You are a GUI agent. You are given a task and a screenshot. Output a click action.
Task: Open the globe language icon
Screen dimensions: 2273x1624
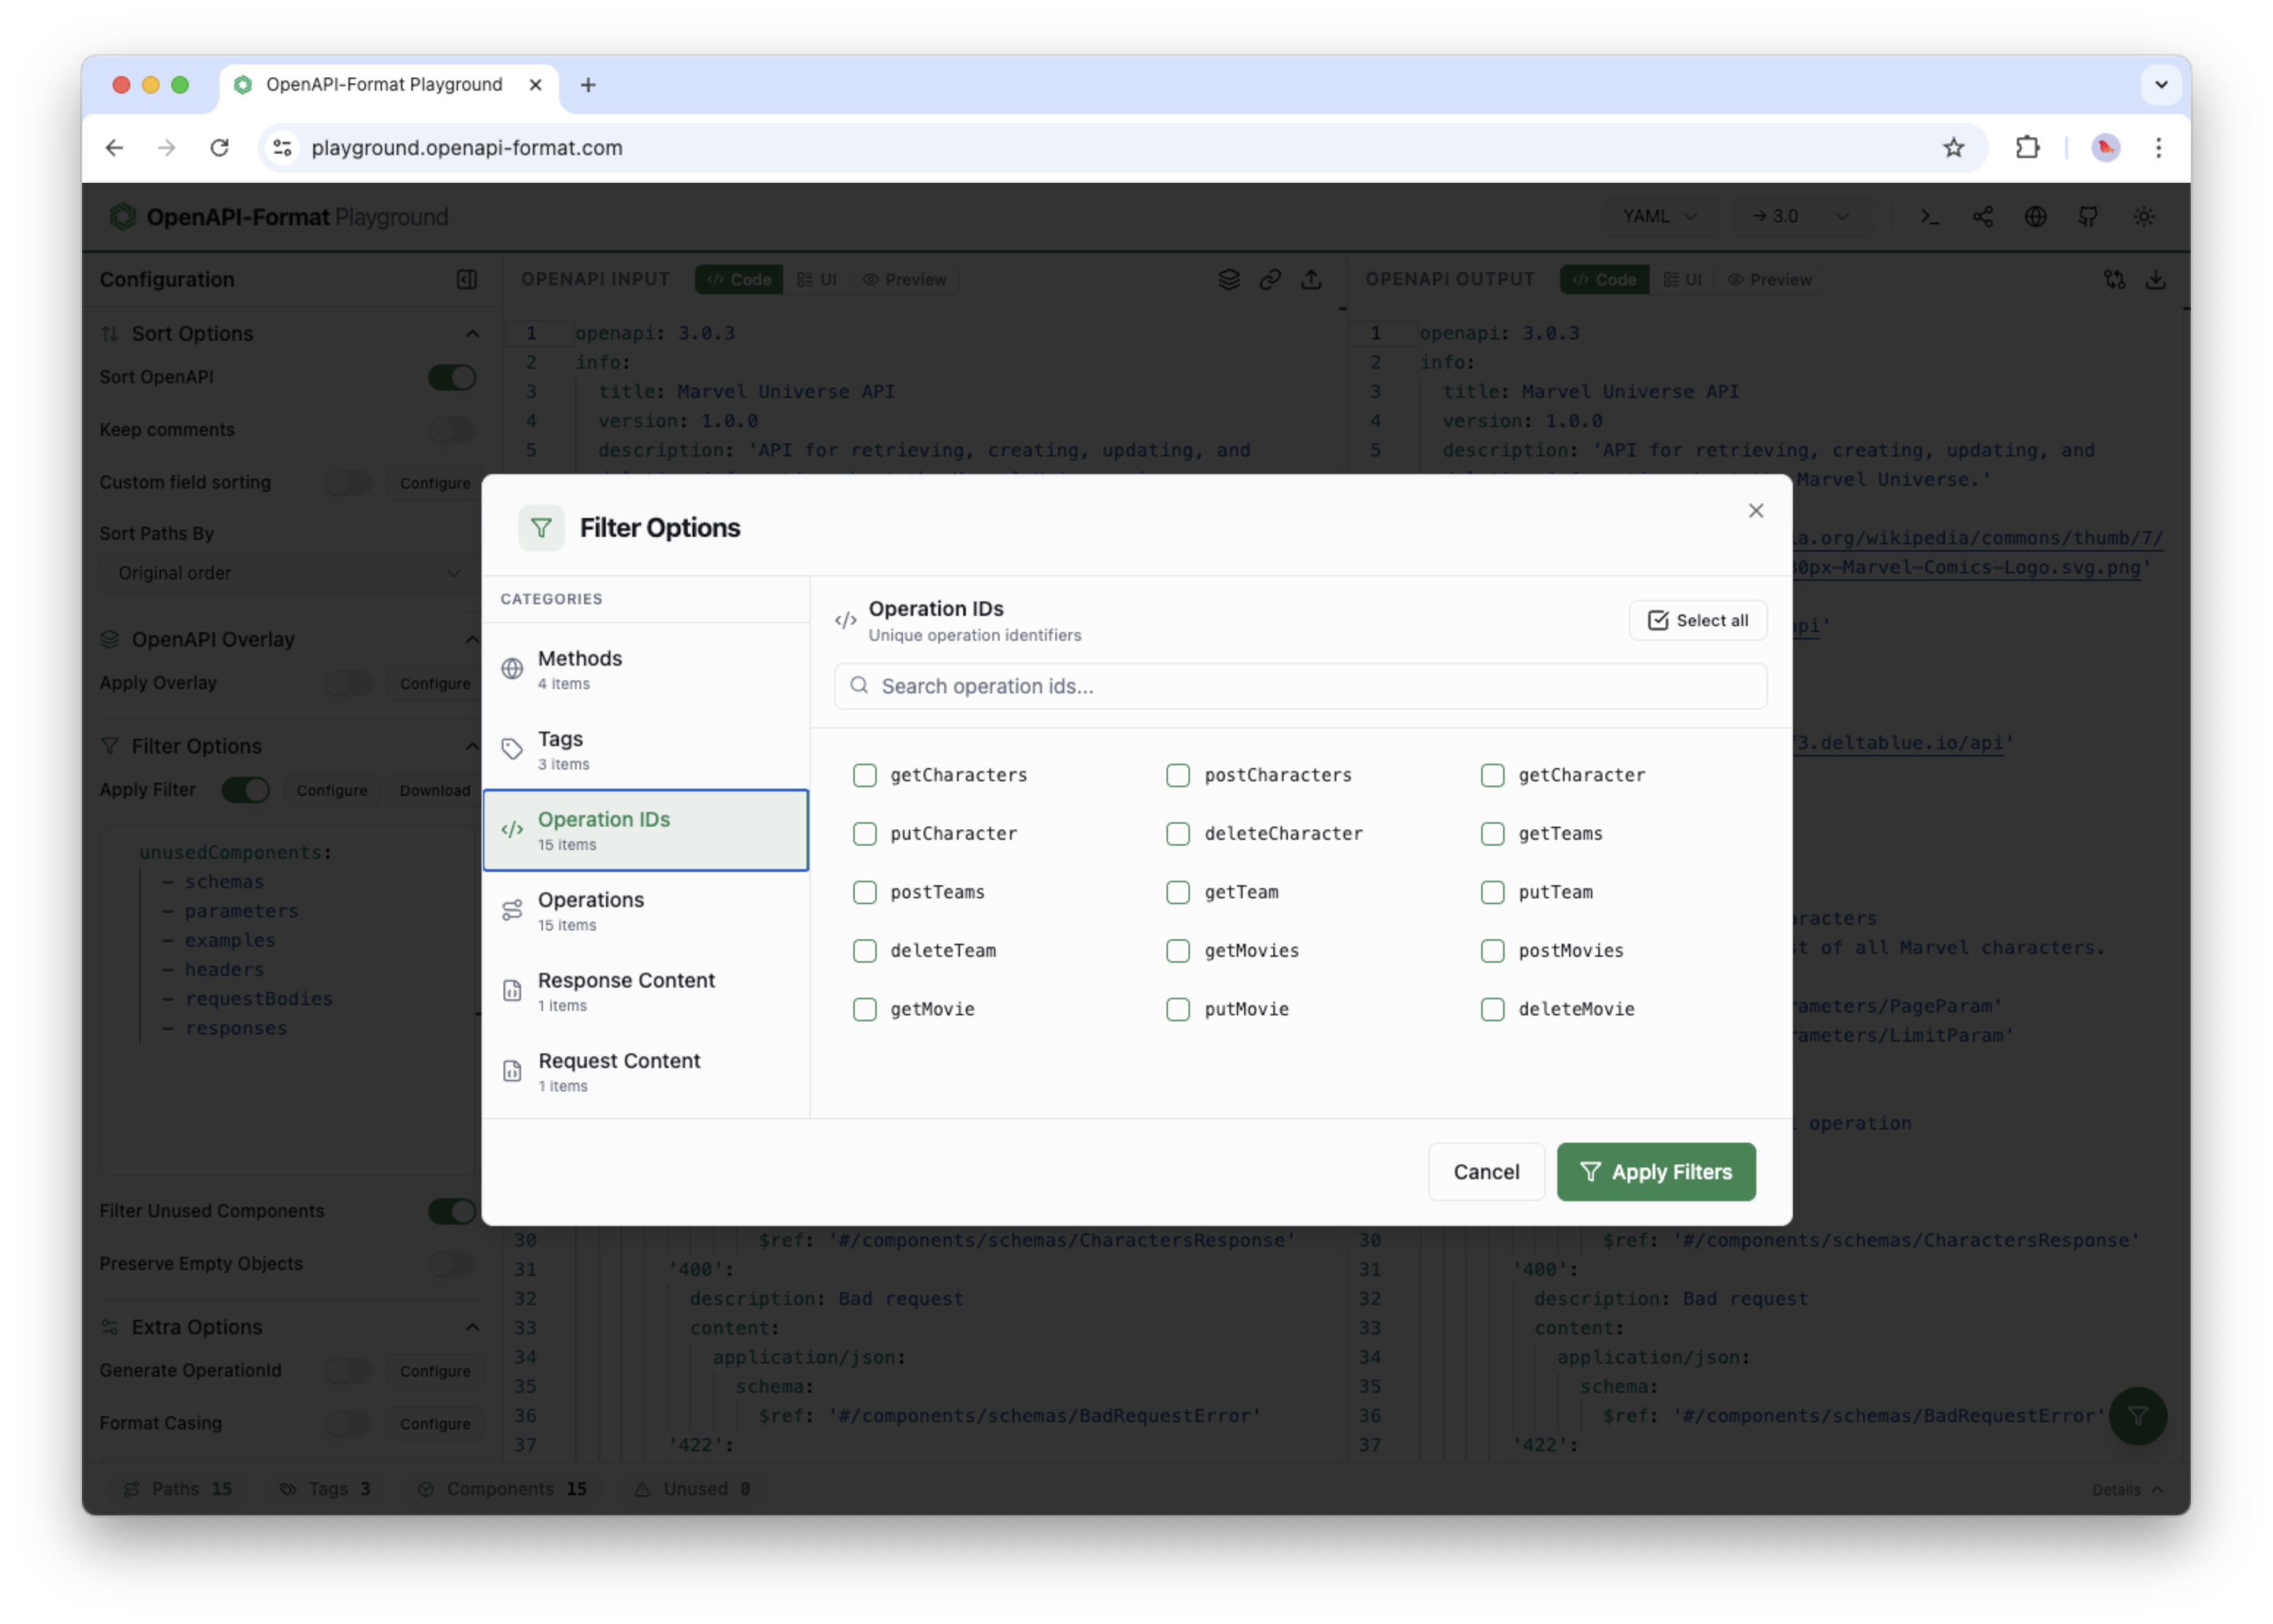(x=2036, y=216)
